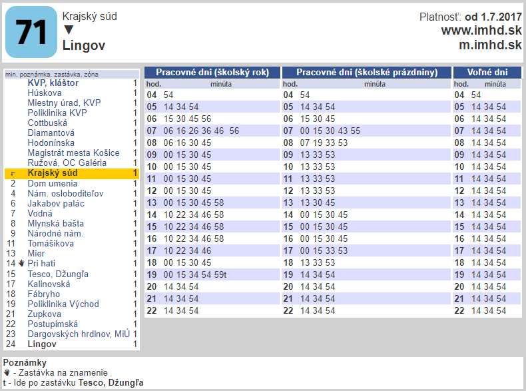Click the blue line 71 badge
Viewport: 526px width, 391px height.
pyautogui.click(x=31, y=32)
